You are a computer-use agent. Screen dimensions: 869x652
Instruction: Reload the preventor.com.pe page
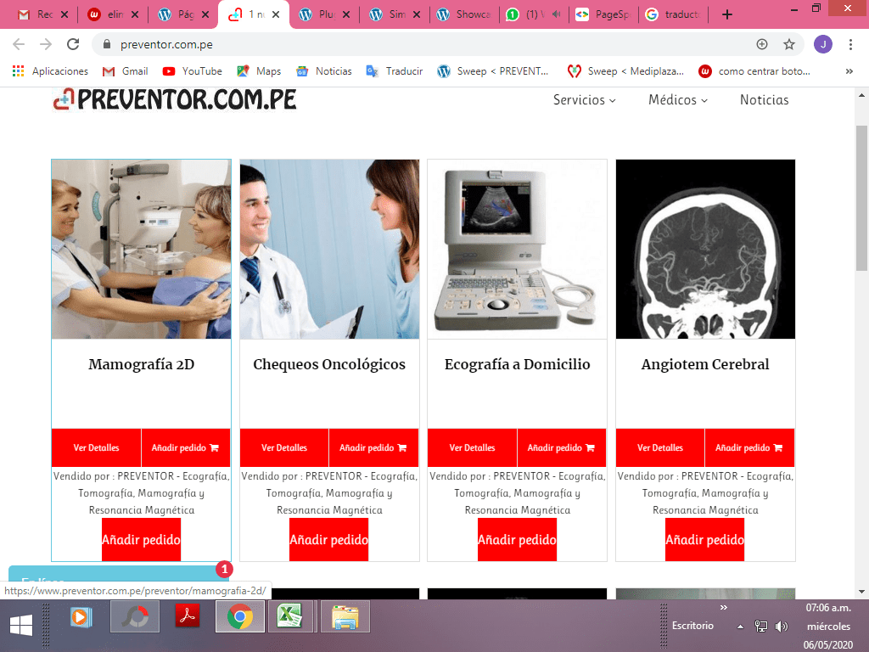pyautogui.click(x=73, y=44)
